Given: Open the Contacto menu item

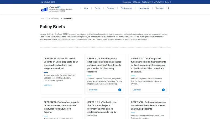Looking at the screenshot, I should [x=159, y=8].
